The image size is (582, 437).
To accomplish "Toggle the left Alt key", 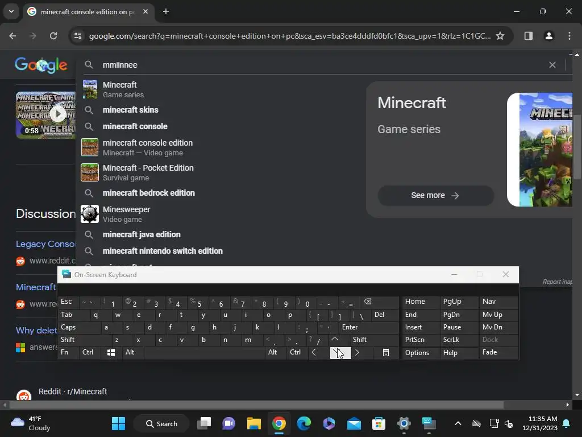I will click(133, 353).
